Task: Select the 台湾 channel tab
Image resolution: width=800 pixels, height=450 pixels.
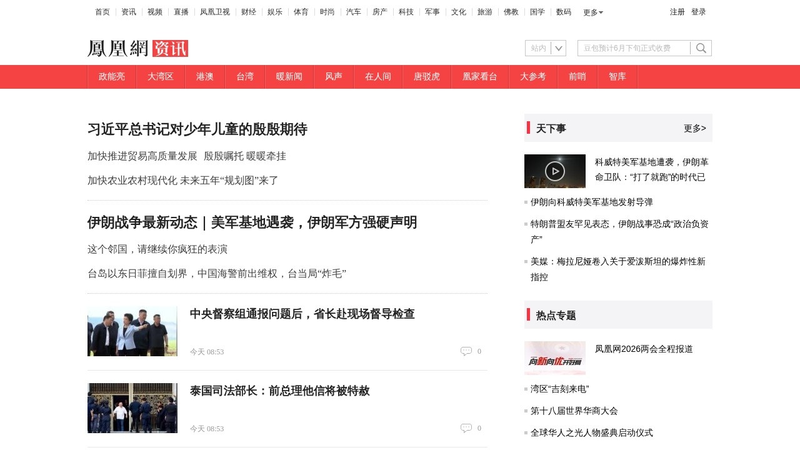Action: coord(245,77)
